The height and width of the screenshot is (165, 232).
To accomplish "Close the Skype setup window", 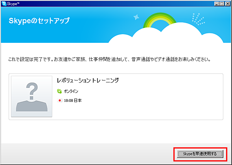I will (x=228, y=4).
